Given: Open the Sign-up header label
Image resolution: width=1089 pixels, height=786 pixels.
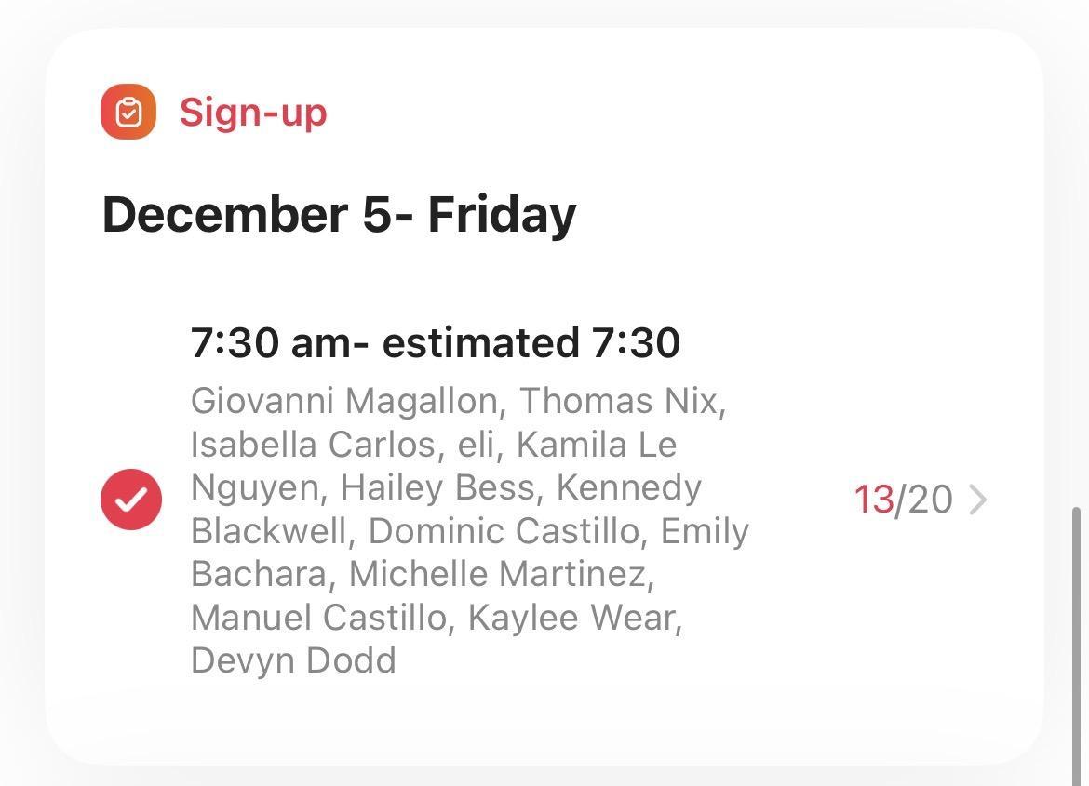Looking at the screenshot, I should pyautogui.click(x=253, y=113).
